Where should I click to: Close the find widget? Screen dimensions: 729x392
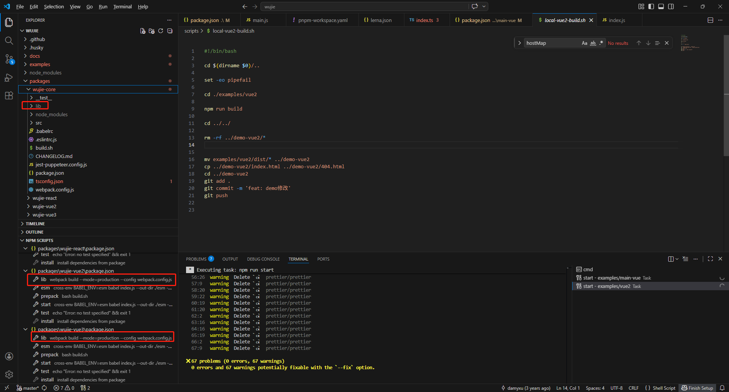click(667, 43)
